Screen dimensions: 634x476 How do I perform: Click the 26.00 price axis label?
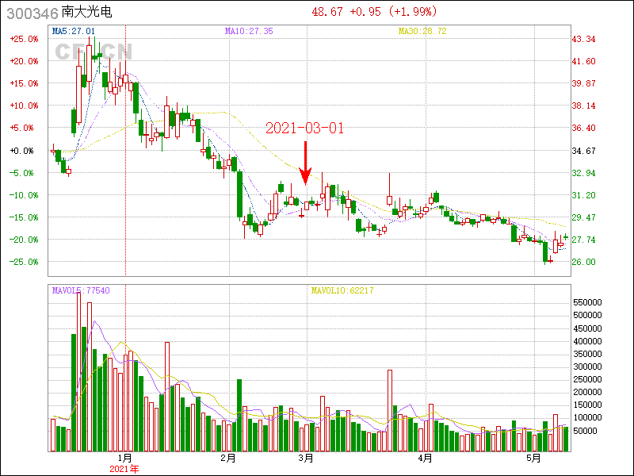click(584, 262)
